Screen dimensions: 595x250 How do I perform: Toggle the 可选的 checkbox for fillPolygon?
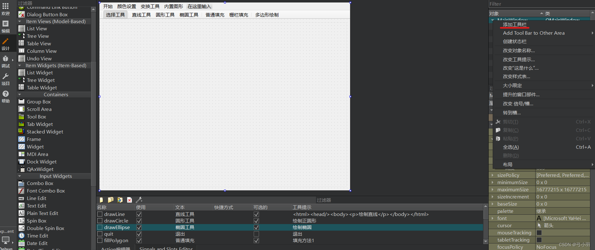256,240
